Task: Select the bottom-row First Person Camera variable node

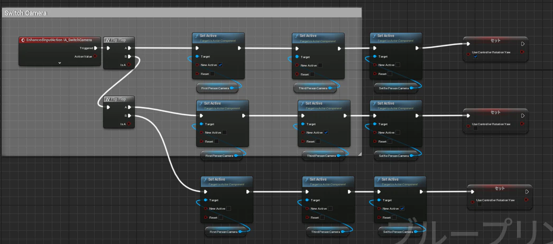Action: click(x=226, y=232)
